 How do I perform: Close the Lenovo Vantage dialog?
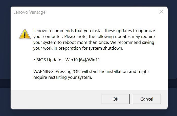click(161, 12)
